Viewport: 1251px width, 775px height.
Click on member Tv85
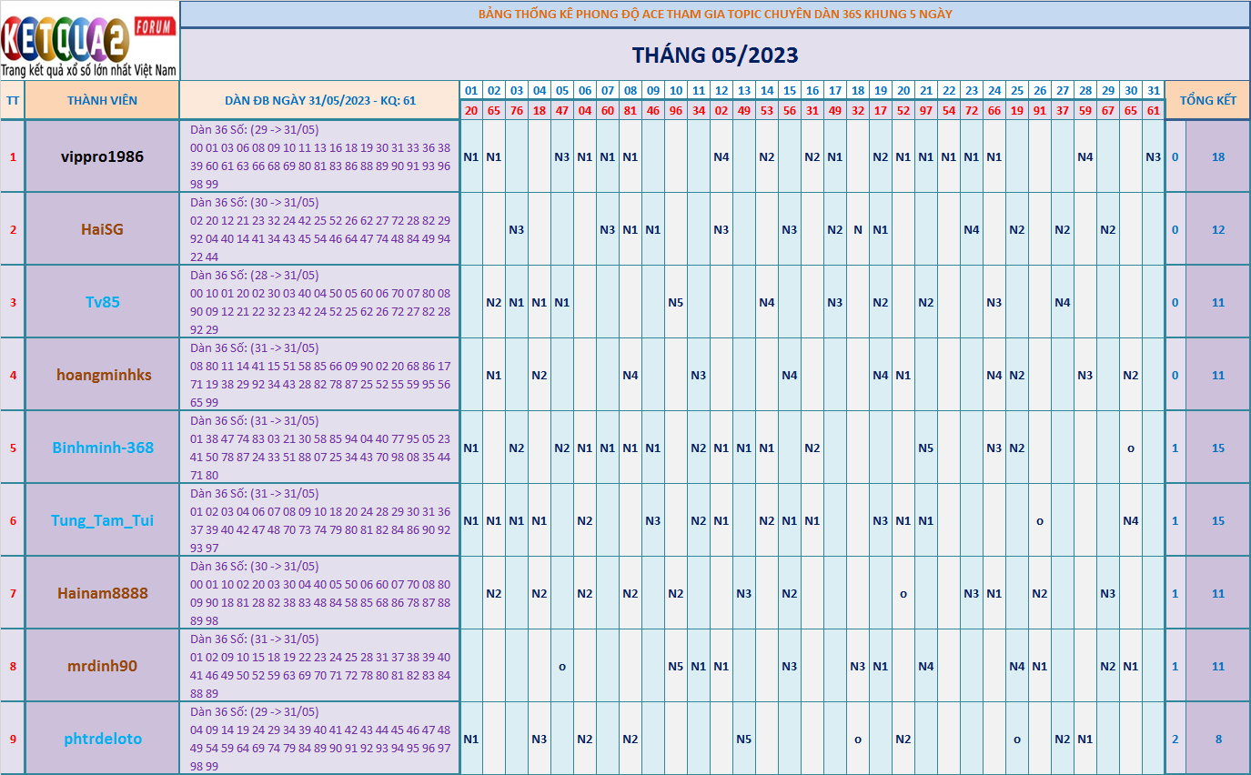pyautogui.click(x=102, y=302)
